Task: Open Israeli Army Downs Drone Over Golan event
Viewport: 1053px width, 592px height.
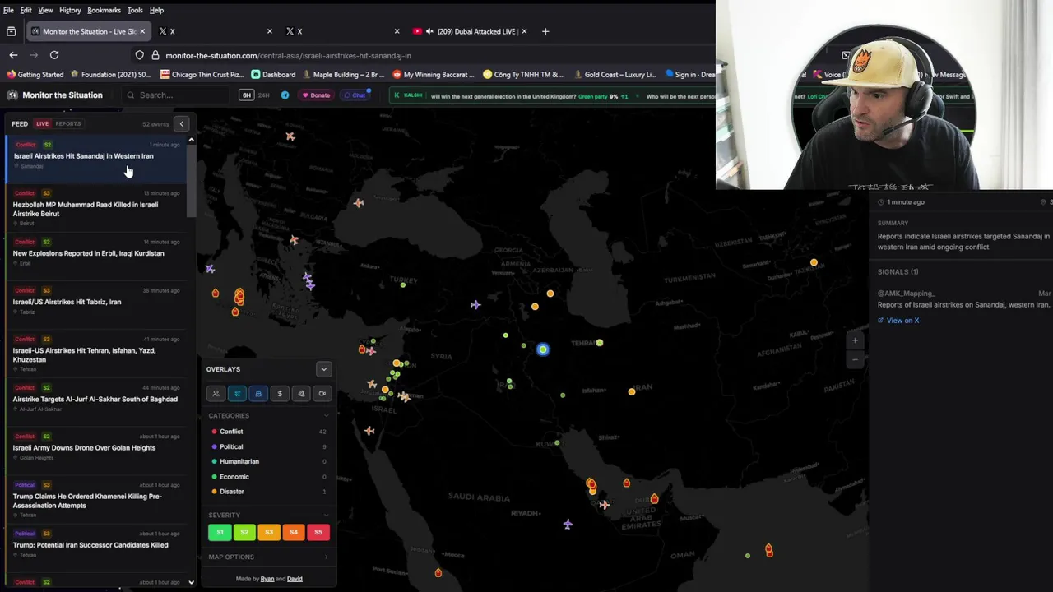Action: click(95, 448)
